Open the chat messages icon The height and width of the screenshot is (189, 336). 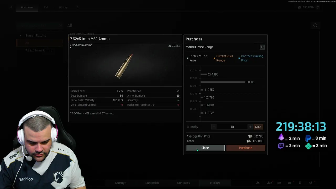(279, 183)
